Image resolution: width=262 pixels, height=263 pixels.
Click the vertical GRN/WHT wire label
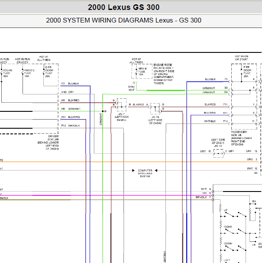101,119
